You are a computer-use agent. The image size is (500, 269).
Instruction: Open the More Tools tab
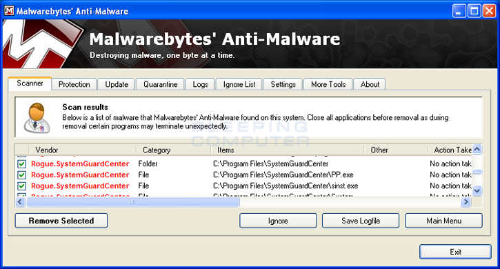[328, 84]
